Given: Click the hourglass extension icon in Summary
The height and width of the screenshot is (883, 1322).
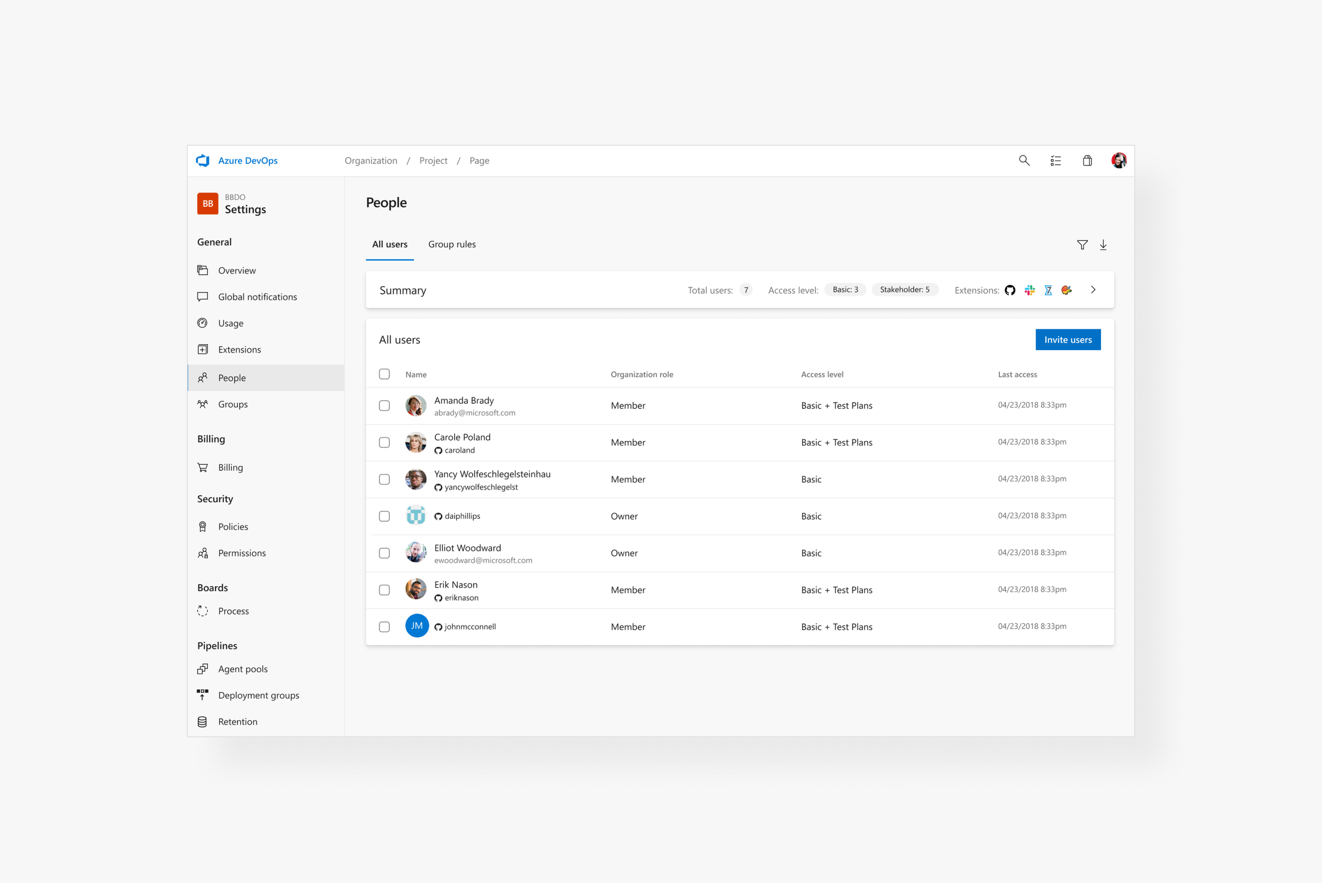Looking at the screenshot, I should coord(1049,290).
